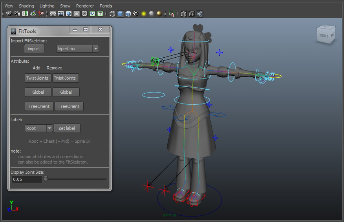Toggle the viewport grid icon
Viewport: 344px width, 222px height.
coord(53,14)
